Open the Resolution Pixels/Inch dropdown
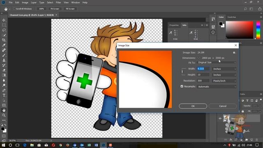Image resolution: width=263 pixels, height=148 pixels. (224, 81)
